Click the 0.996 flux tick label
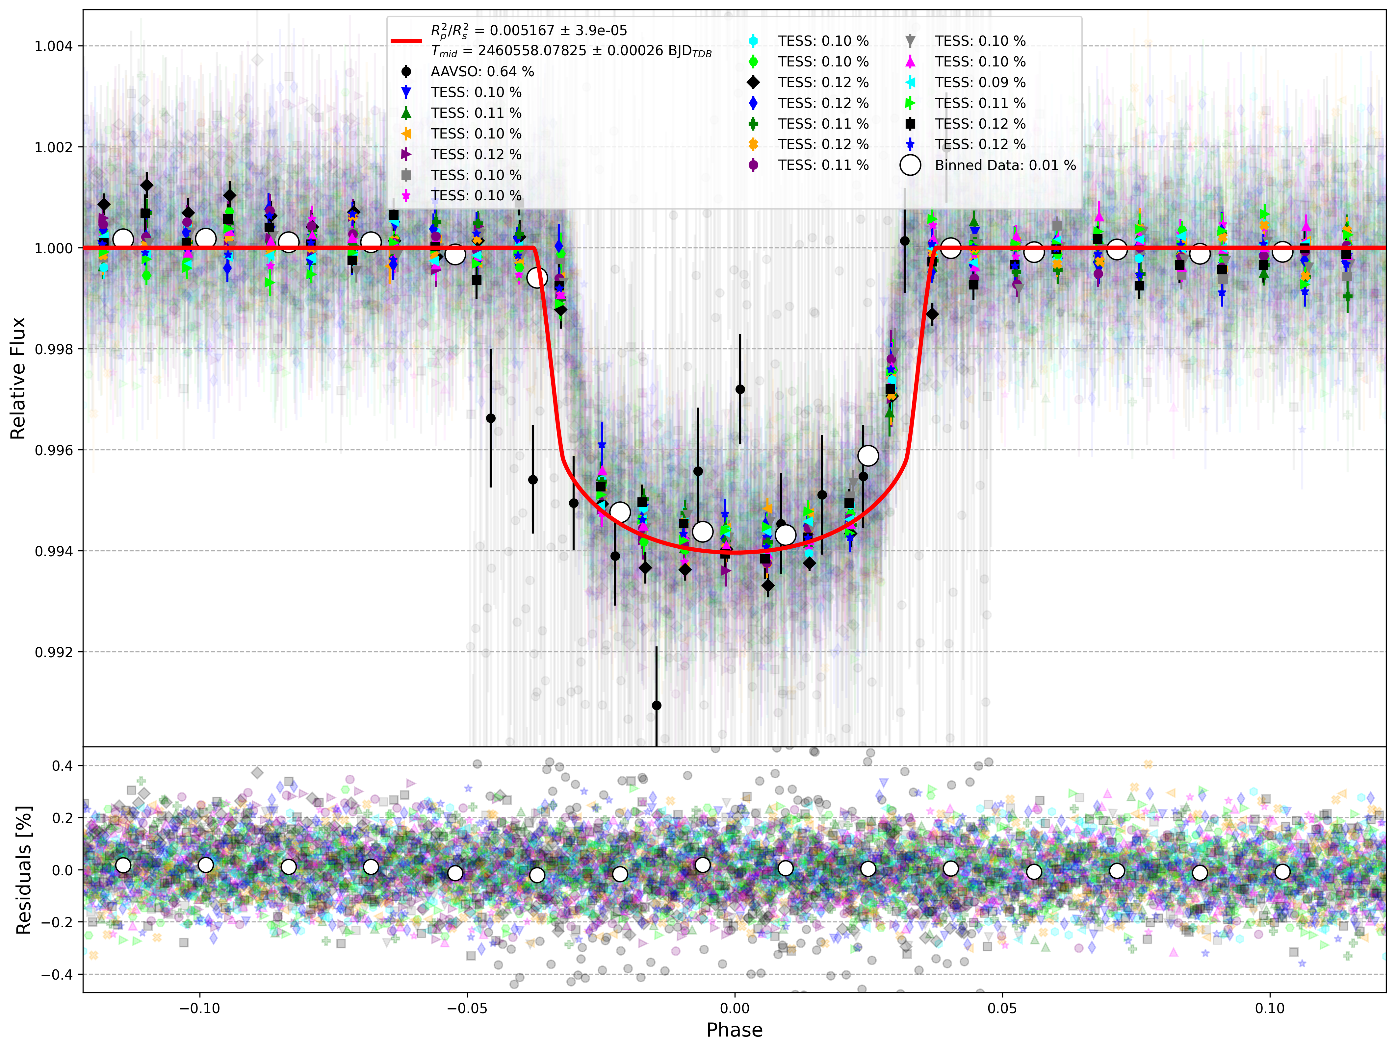 click(54, 450)
